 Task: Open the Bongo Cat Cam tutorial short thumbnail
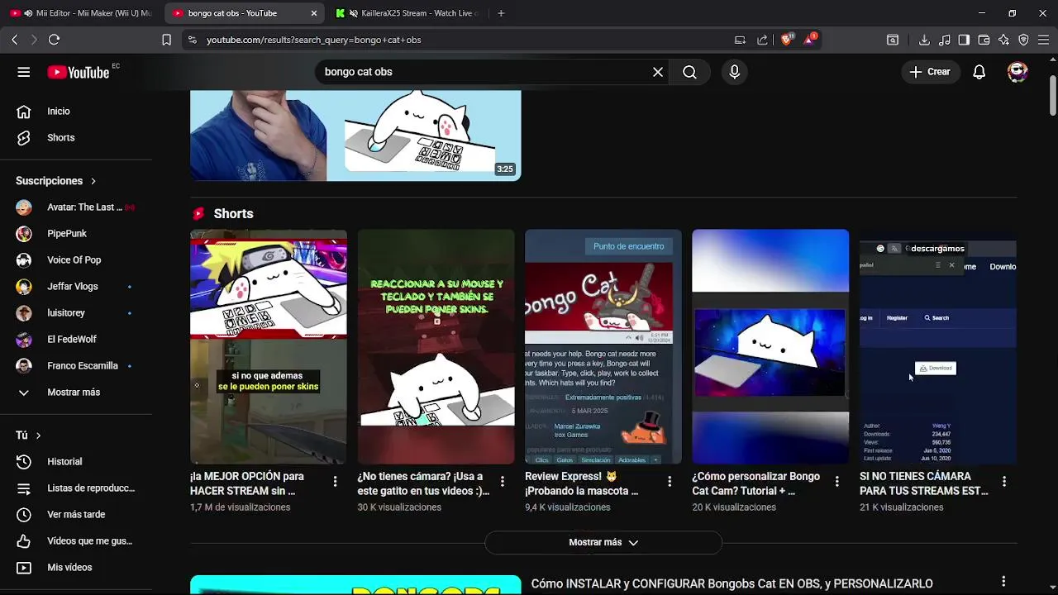[770, 347]
